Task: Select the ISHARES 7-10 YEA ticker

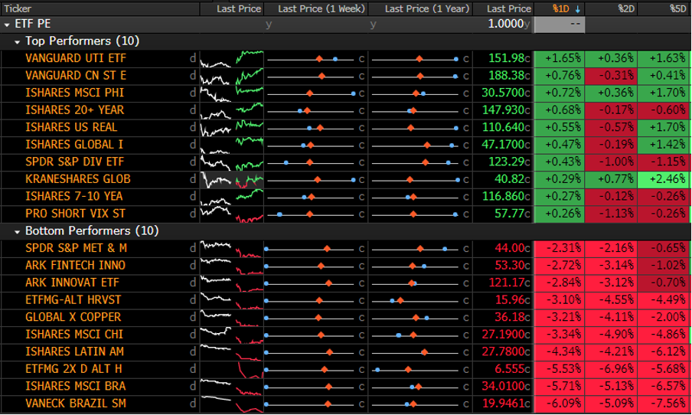Action: pyautogui.click(x=73, y=196)
